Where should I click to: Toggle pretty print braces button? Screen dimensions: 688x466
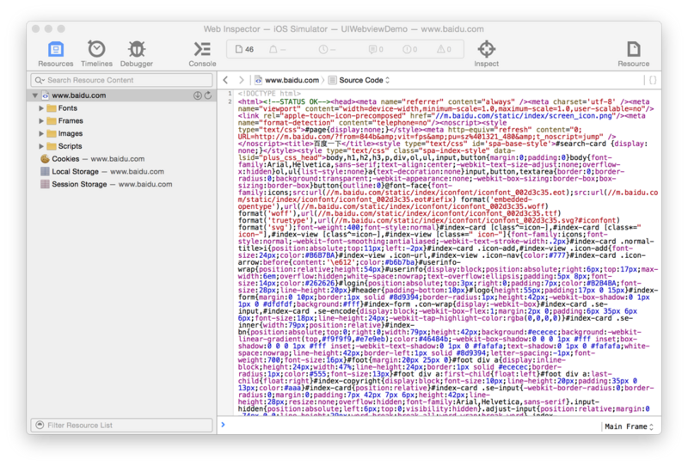pos(653,80)
